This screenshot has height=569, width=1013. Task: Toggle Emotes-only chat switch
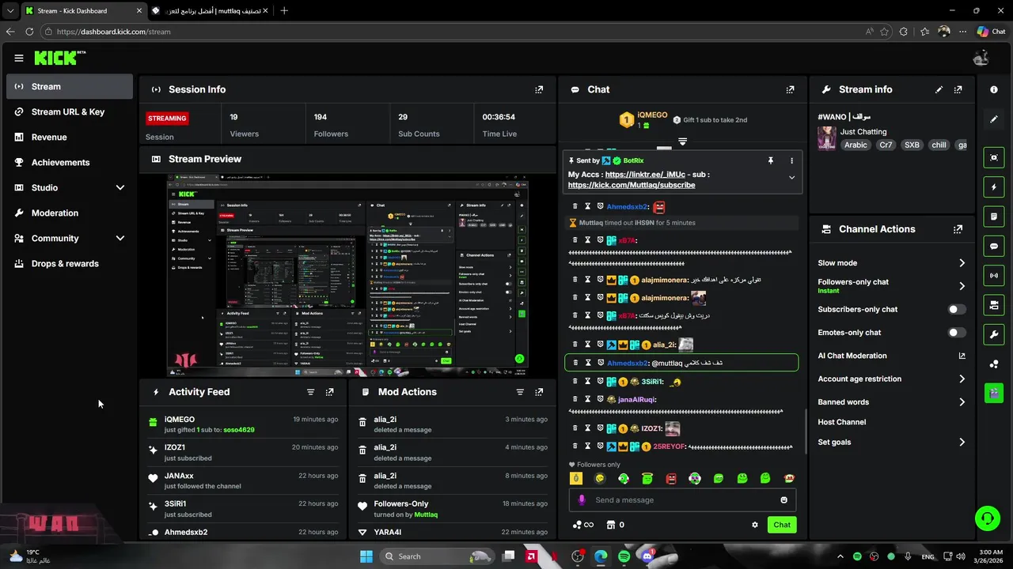pos(957,333)
